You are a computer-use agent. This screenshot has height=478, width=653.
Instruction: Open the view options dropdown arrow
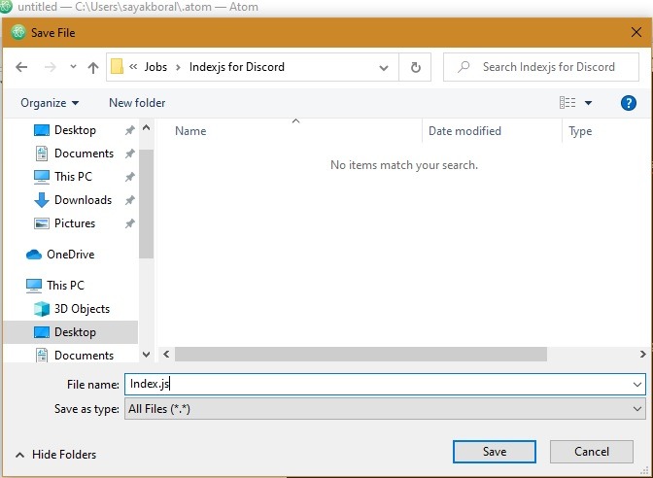pos(588,103)
